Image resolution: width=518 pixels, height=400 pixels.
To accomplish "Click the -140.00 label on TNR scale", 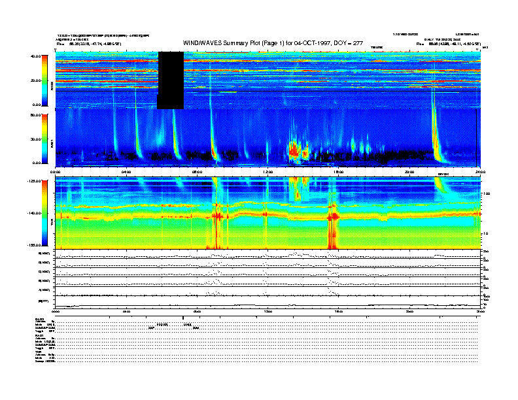I will pos(34,213).
